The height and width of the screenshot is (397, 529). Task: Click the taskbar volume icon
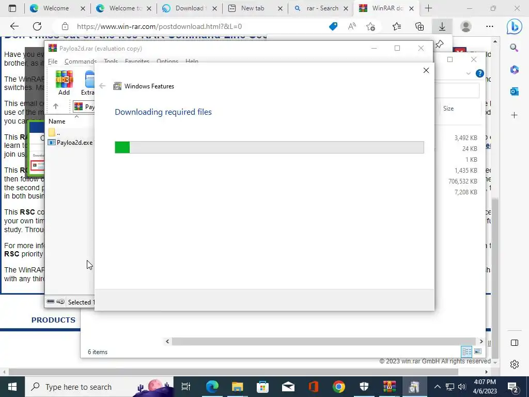pos(462,387)
